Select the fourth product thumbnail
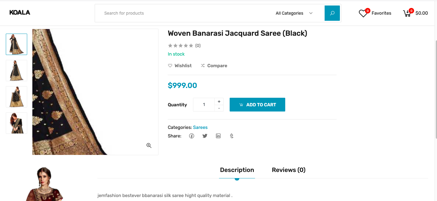The image size is (437, 201). pos(16,123)
